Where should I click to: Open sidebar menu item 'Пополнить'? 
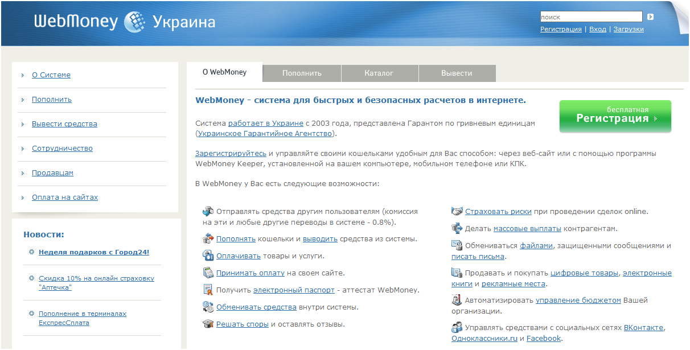coord(52,100)
